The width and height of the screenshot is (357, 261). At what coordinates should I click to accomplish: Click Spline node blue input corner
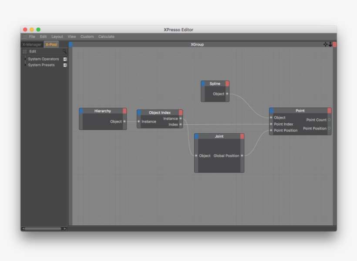(203, 83)
